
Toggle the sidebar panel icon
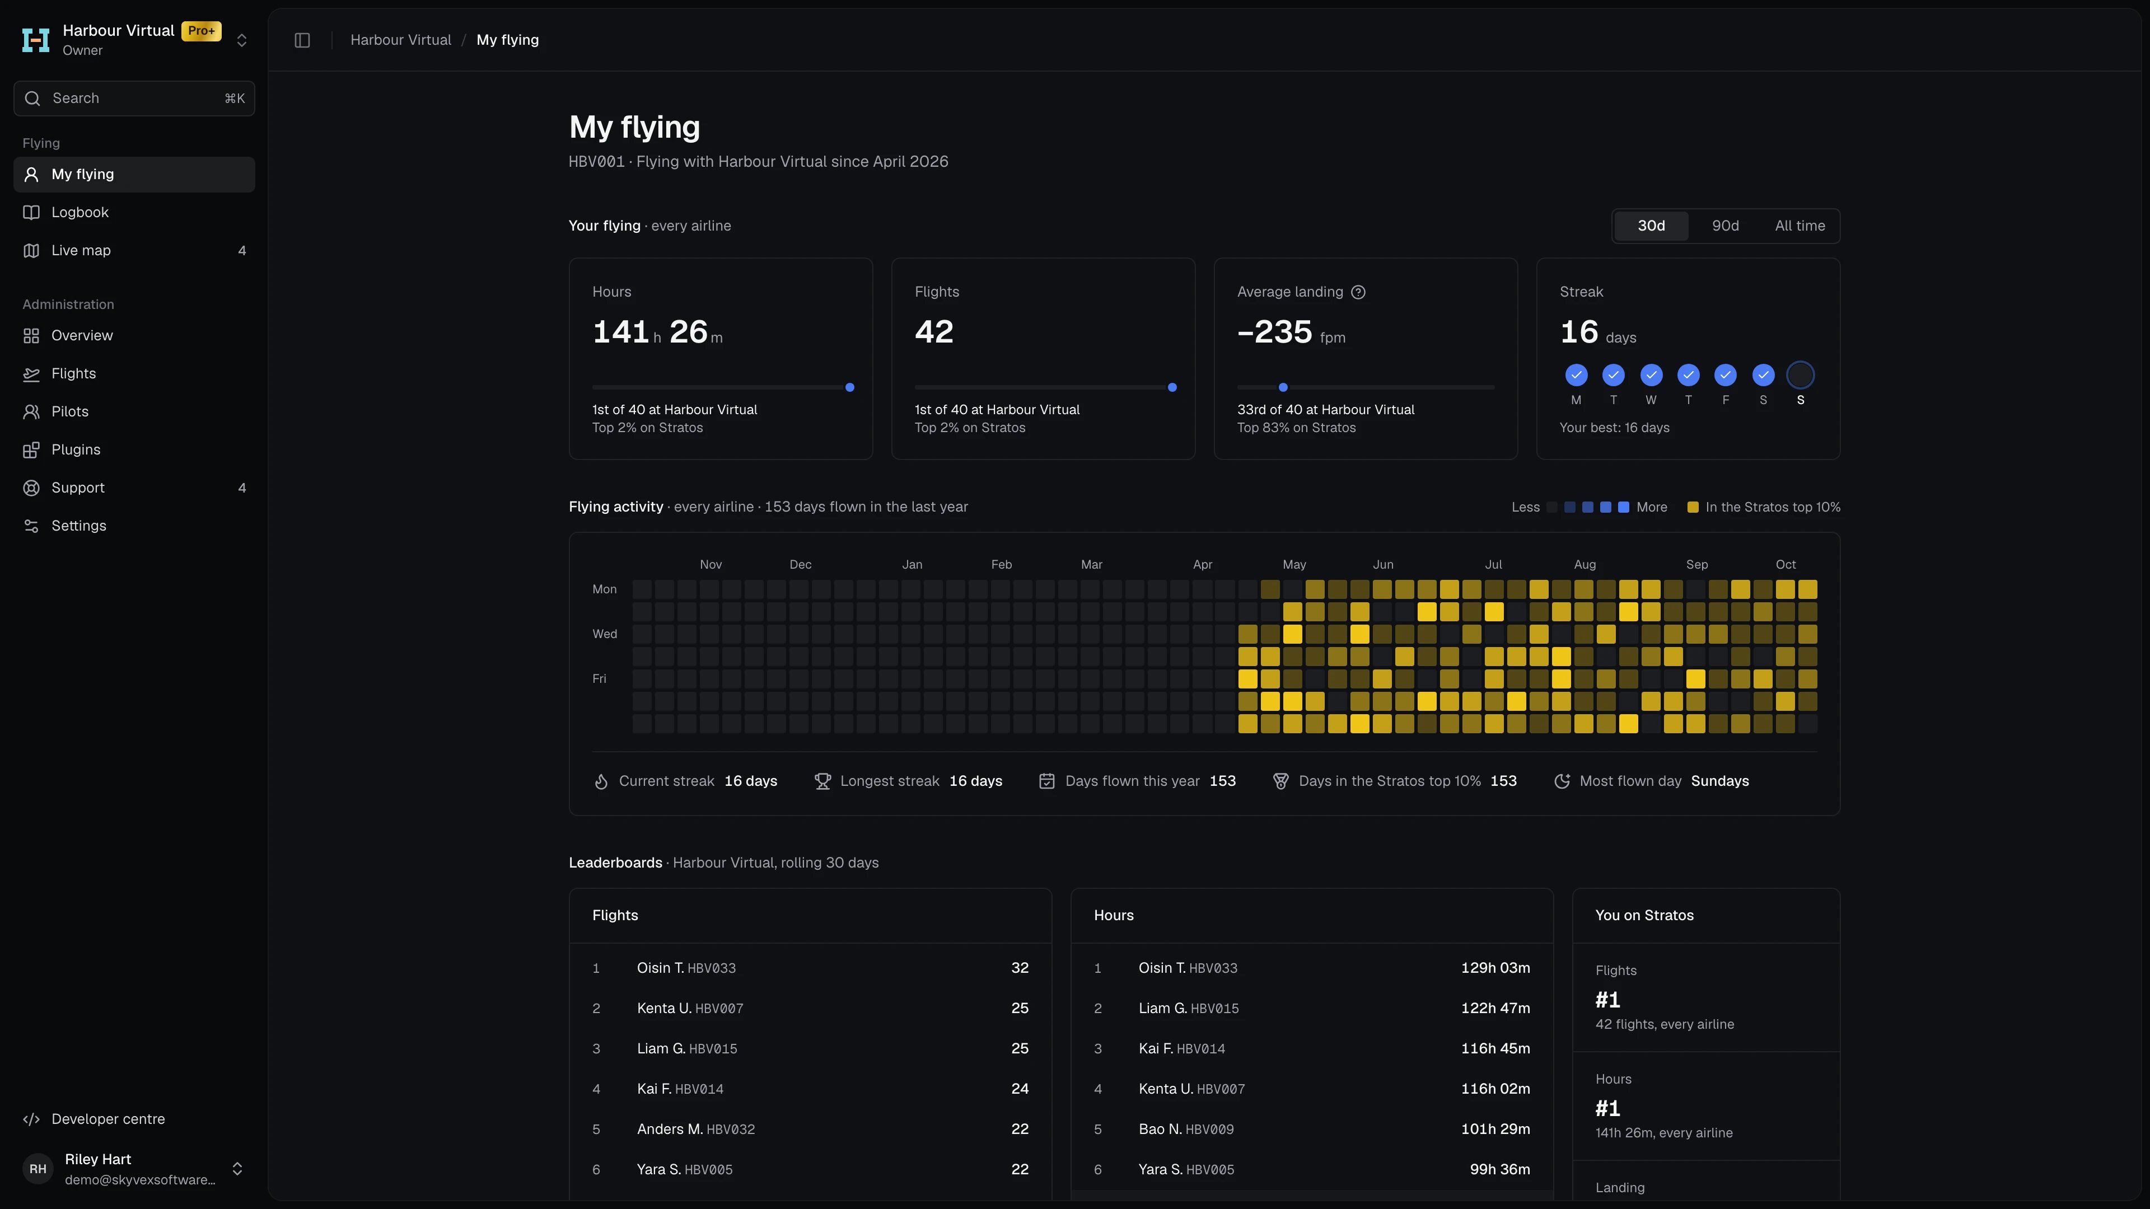302,40
